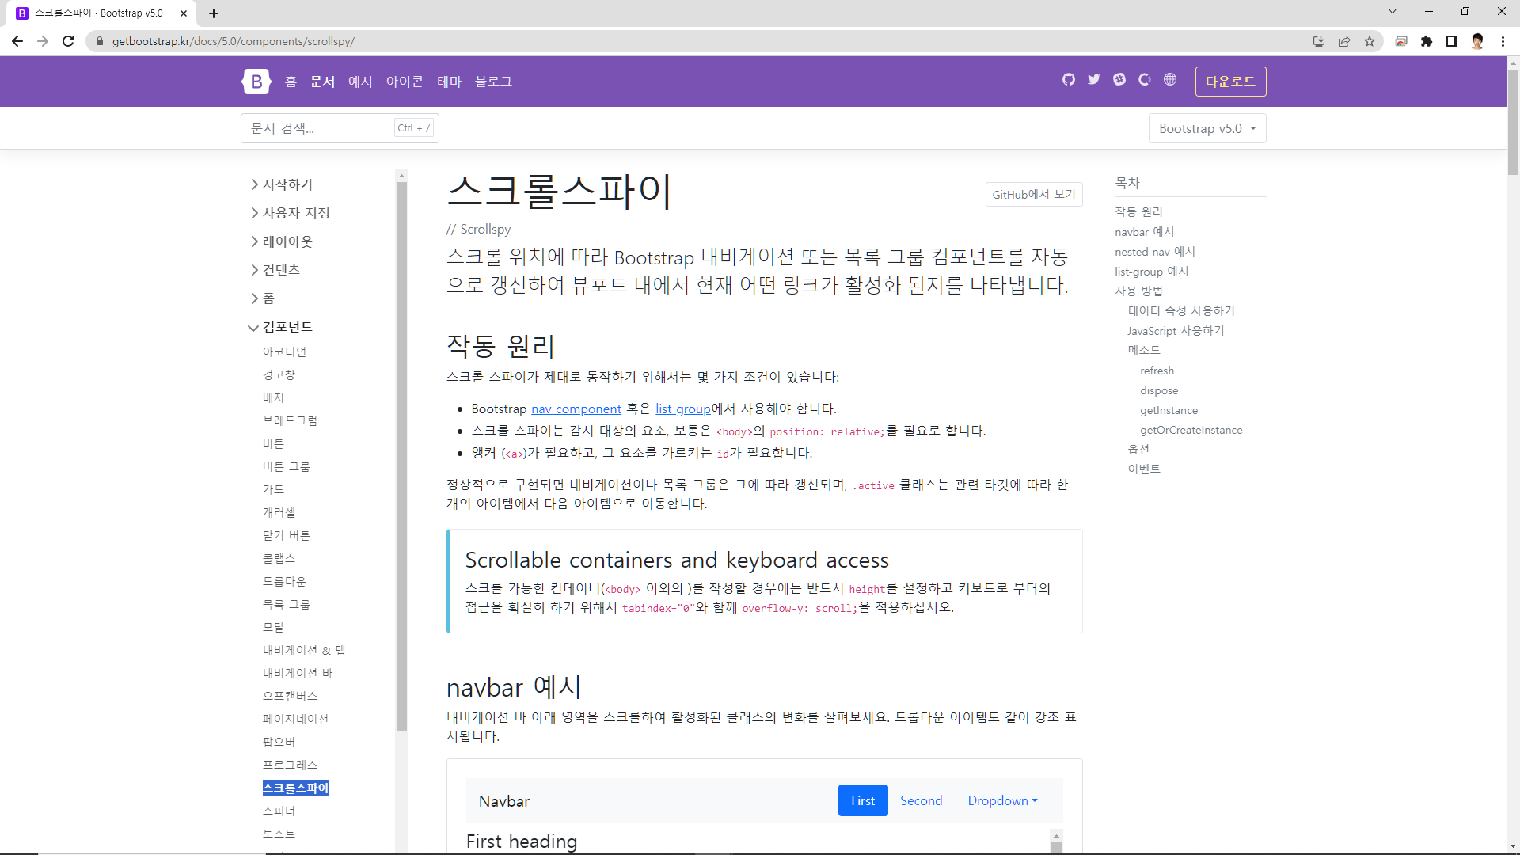This screenshot has width=1520, height=855.
Task: Open the Bootstrap v5.0 version dropdown
Action: pyautogui.click(x=1206, y=128)
